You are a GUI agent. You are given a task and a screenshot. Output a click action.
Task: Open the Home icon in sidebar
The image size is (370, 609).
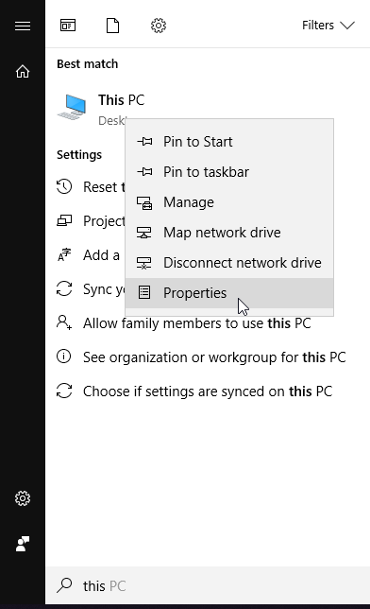23,71
